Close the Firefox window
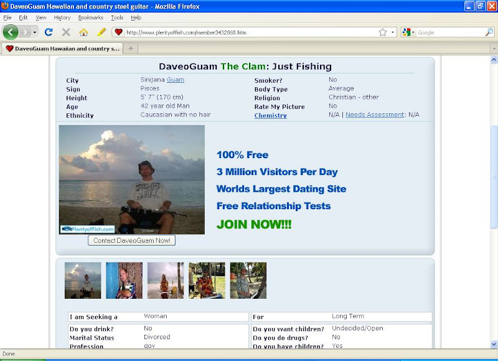The width and height of the screenshot is (498, 361). (x=492, y=6)
